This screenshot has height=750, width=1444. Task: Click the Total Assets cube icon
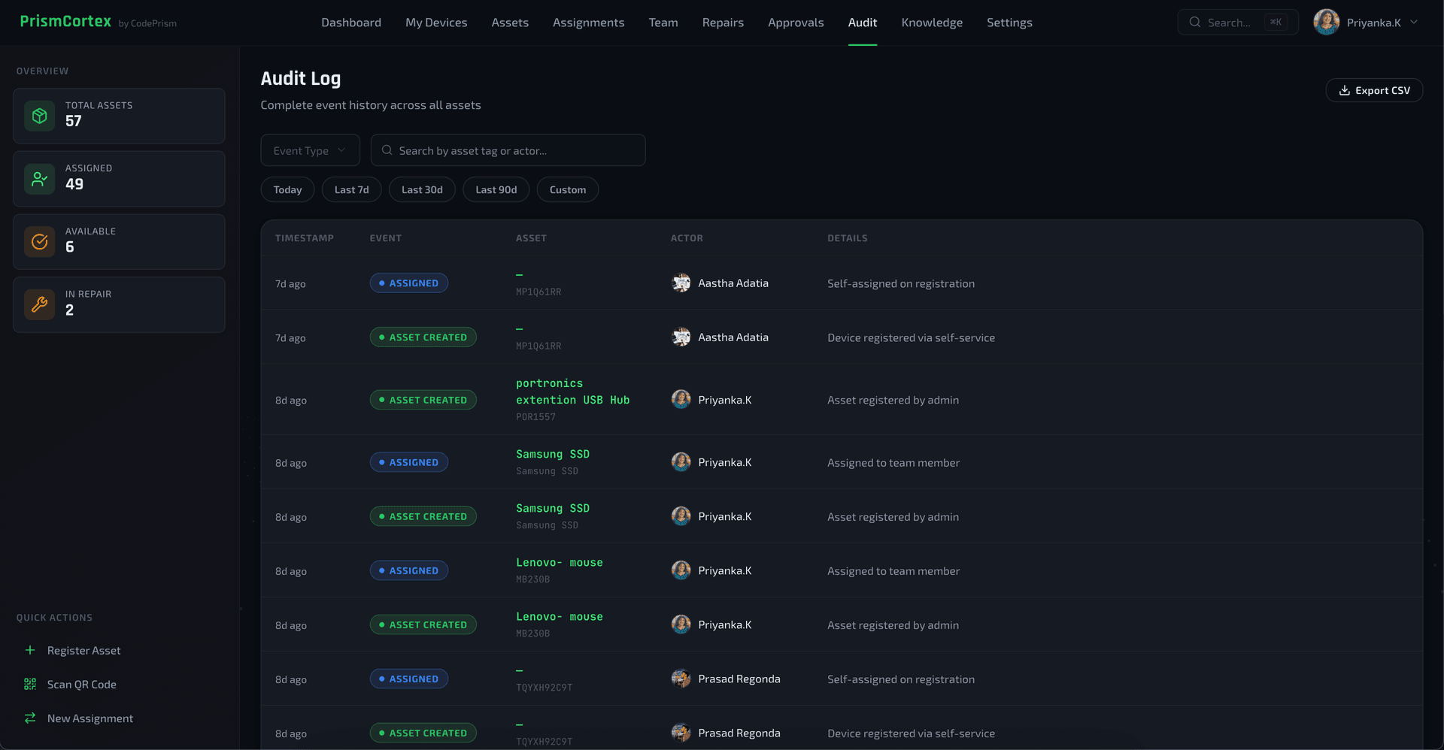coord(40,116)
